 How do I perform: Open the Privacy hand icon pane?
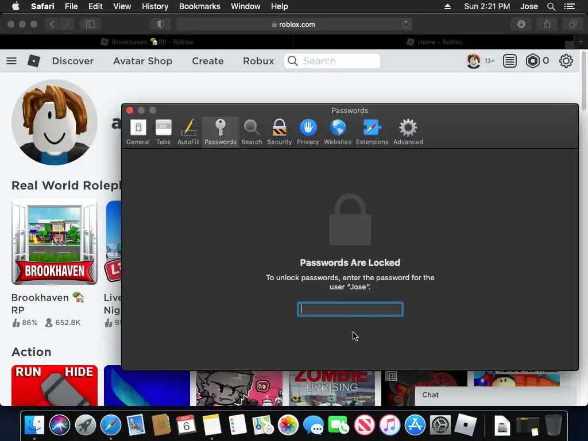[x=308, y=132]
